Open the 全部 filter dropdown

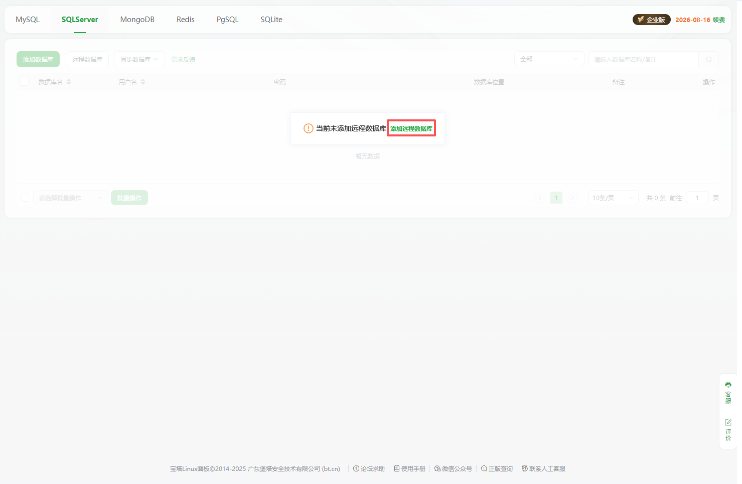pyautogui.click(x=549, y=59)
